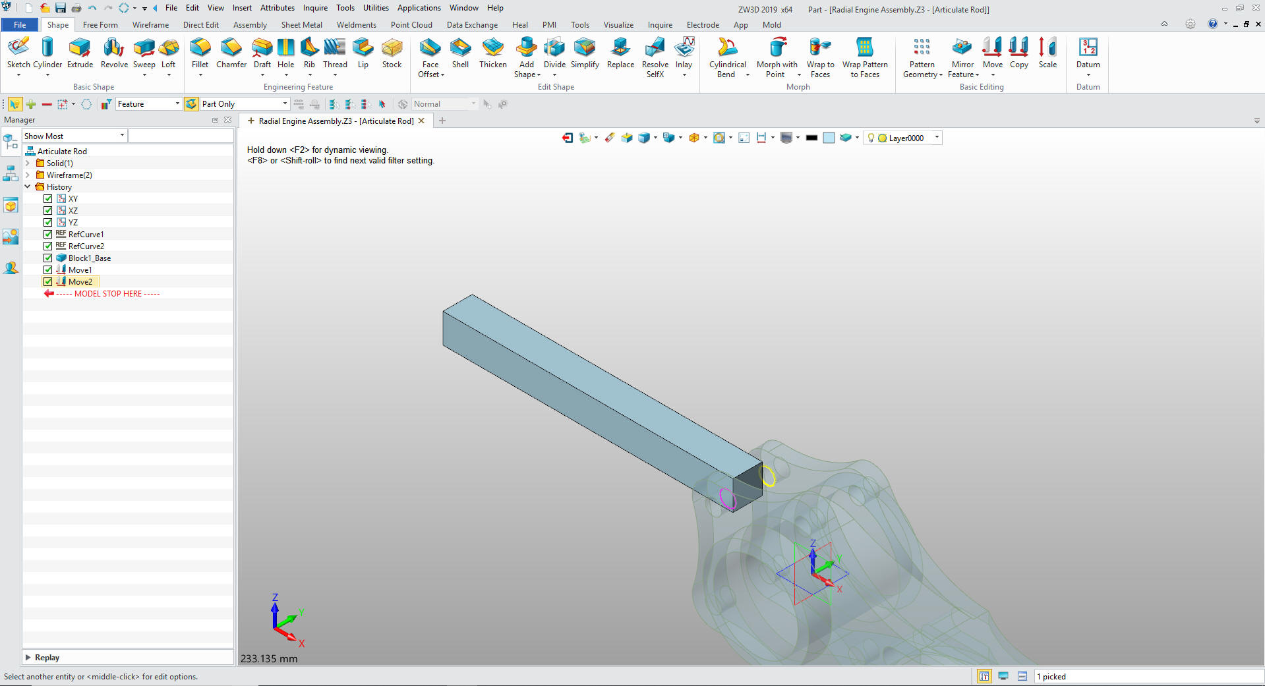Uncheck the Block1_Base feature checkbox
This screenshot has width=1265, height=686.
(x=48, y=258)
